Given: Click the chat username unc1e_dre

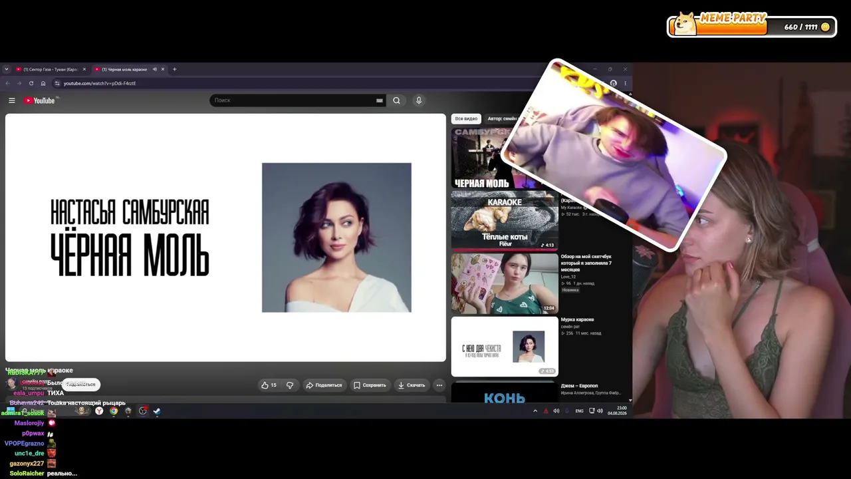Looking at the screenshot, I should 29,454.
